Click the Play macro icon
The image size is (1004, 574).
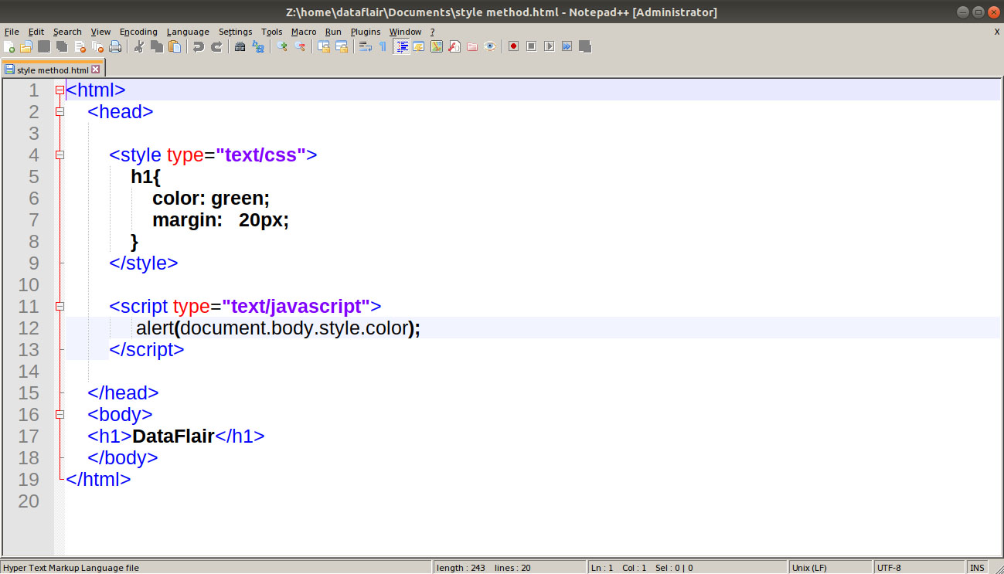[549, 46]
